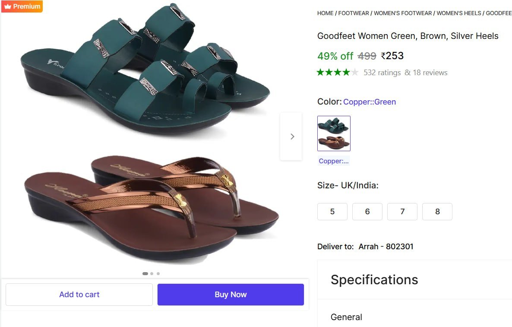
Task: Go to second image carousel dot
Action: (x=152, y=273)
